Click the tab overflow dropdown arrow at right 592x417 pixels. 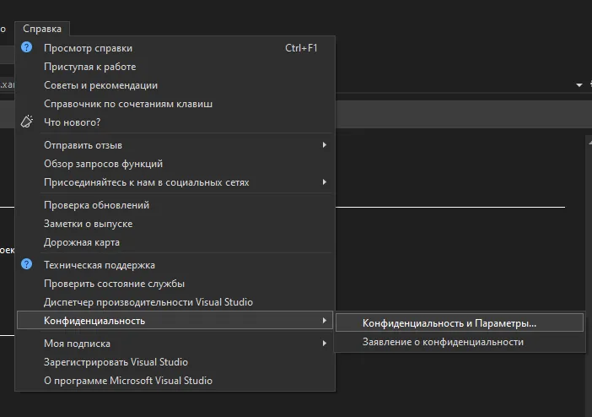(x=579, y=85)
